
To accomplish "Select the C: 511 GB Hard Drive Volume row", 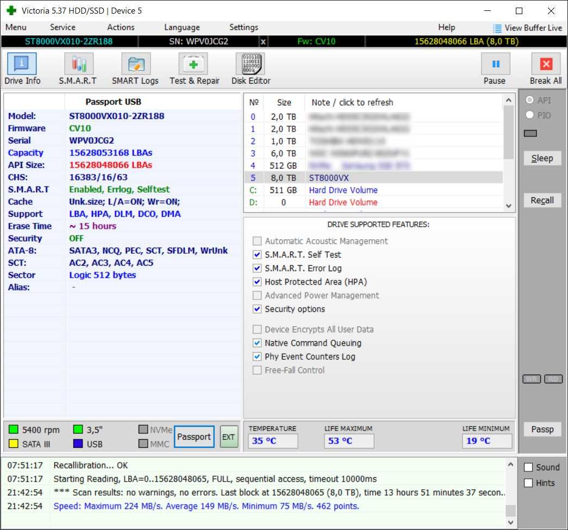I will point(374,190).
